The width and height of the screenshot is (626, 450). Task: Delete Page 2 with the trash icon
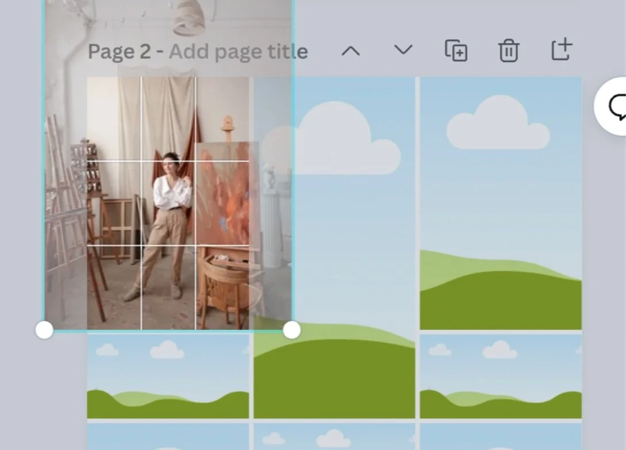[x=508, y=51]
